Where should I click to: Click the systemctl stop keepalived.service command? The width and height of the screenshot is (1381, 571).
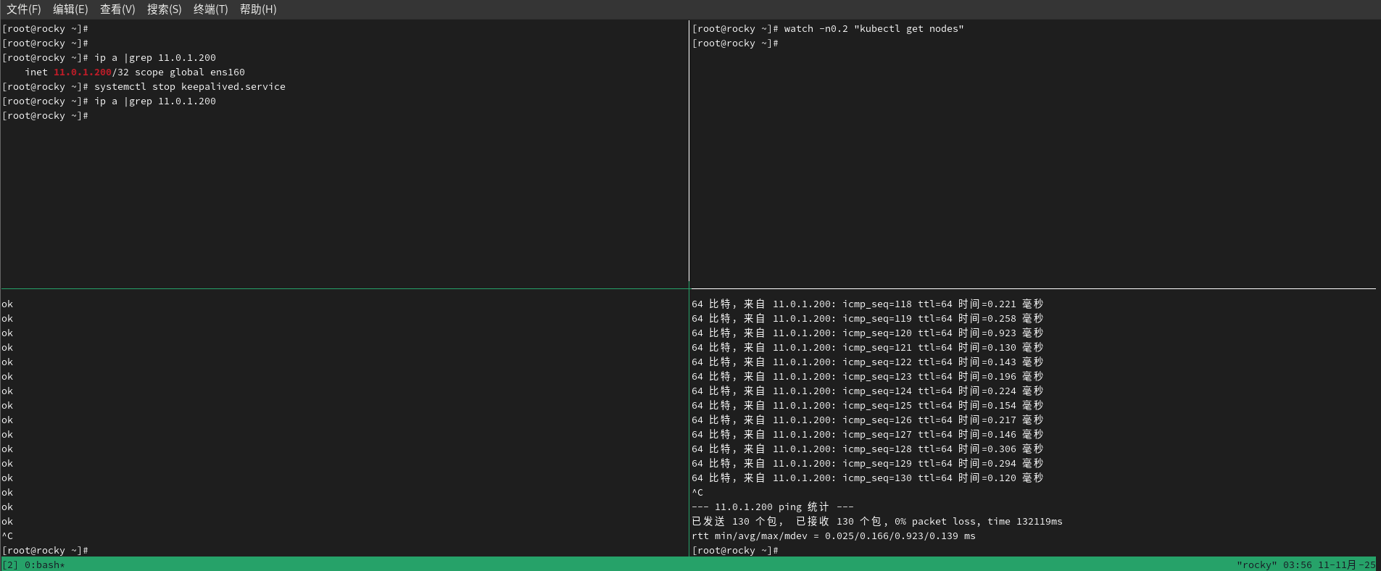pos(190,87)
